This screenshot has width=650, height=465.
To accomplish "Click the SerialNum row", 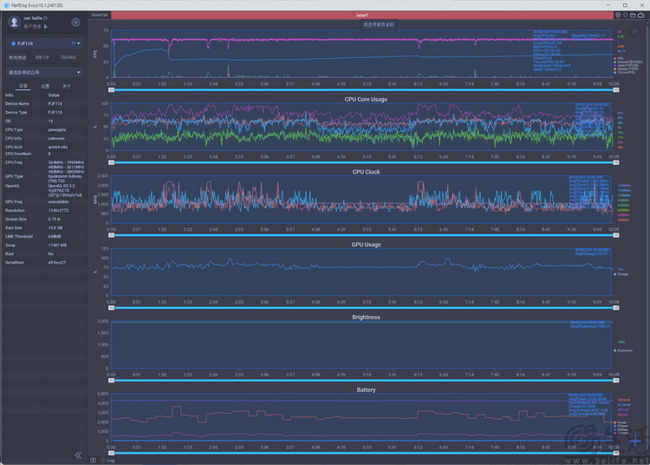I will pyautogui.click(x=44, y=263).
